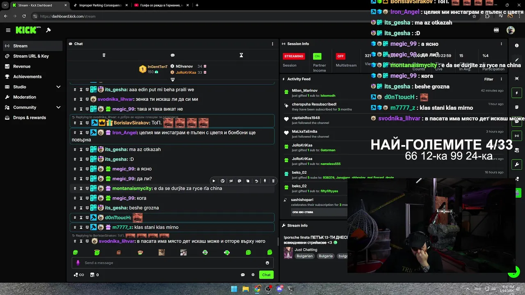Click the mention icon in message hover toolbar
Viewport: 525px width, 295px height.
[240, 181]
